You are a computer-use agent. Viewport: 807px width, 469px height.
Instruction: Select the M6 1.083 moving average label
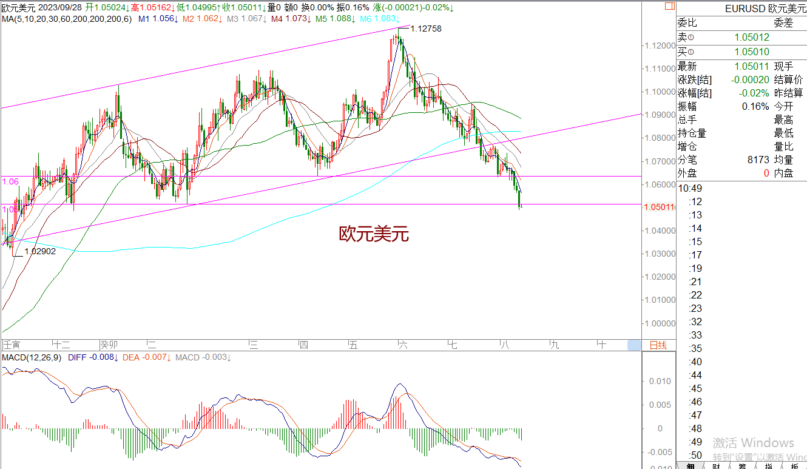point(380,19)
